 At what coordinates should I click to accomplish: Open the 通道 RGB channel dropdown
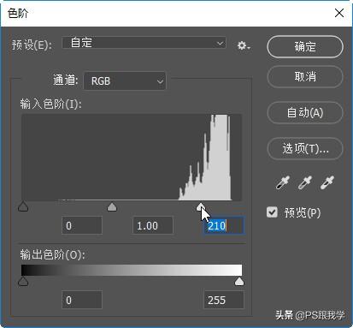[125, 81]
